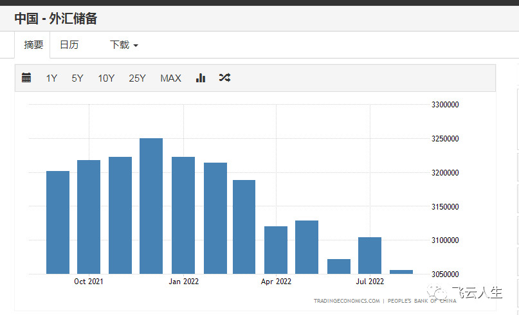
Task: Switch to the 日历 tab
Action: (69, 44)
